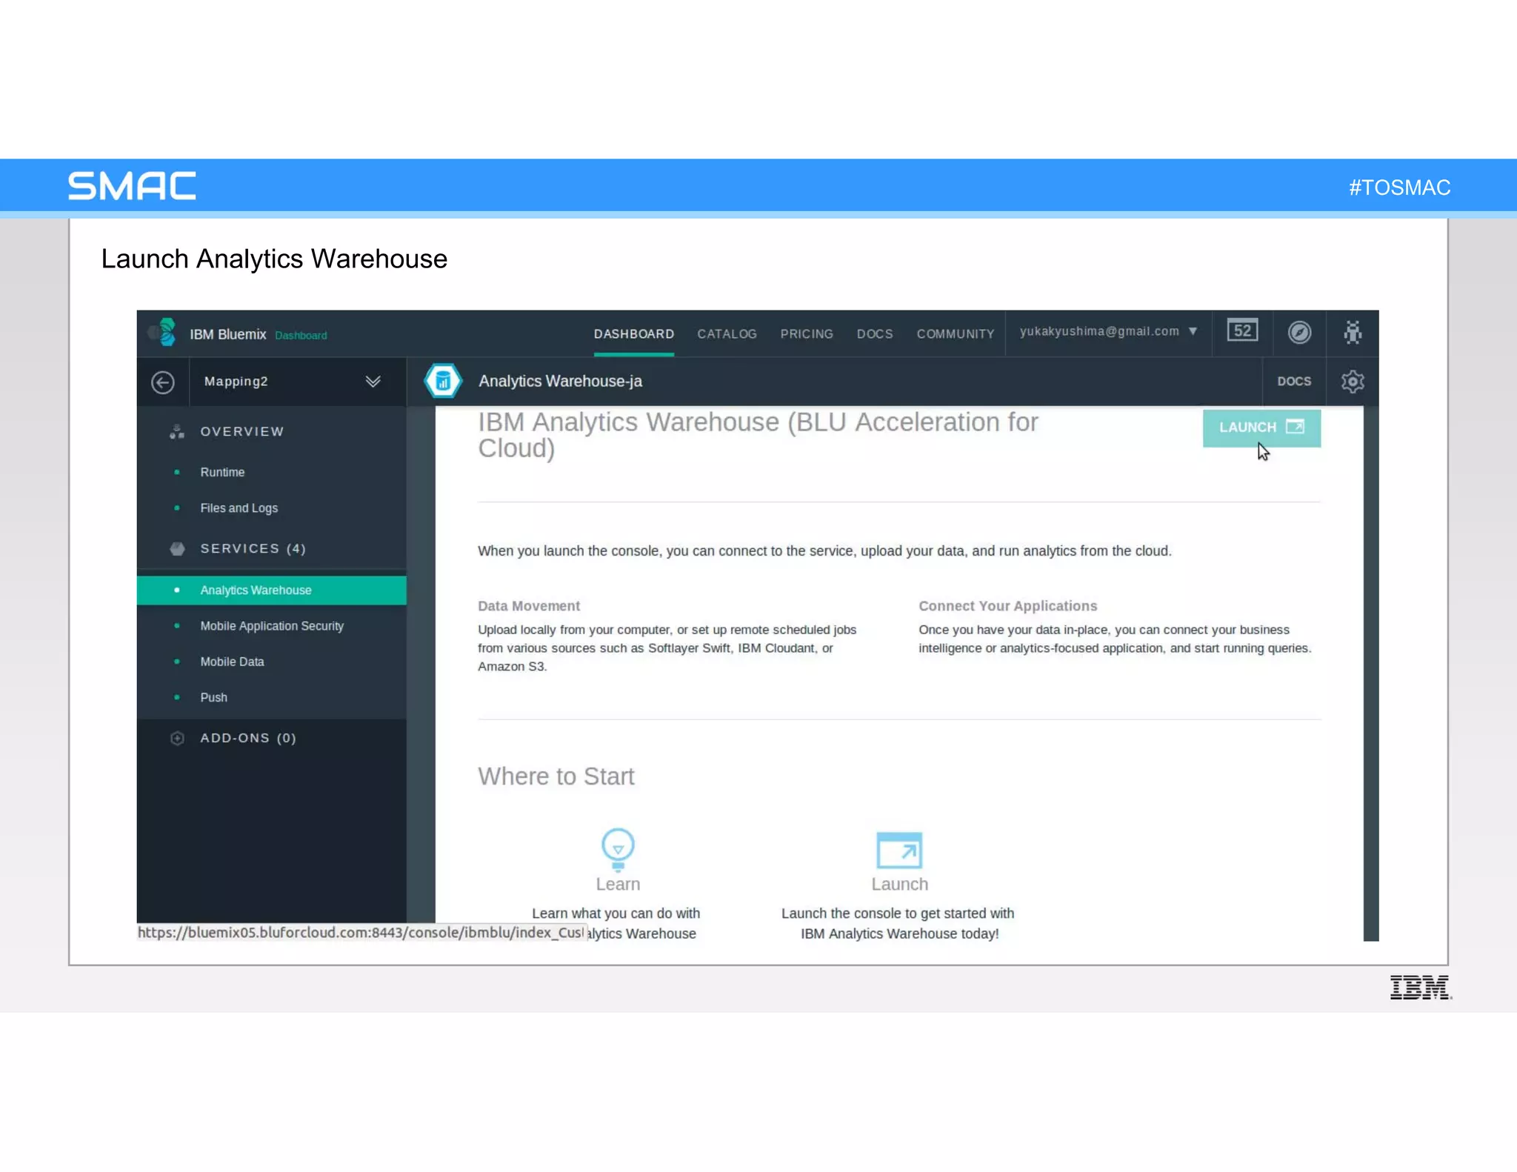Select OVERVIEW in the sidebar
This screenshot has width=1517, height=1172.
[241, 432]
